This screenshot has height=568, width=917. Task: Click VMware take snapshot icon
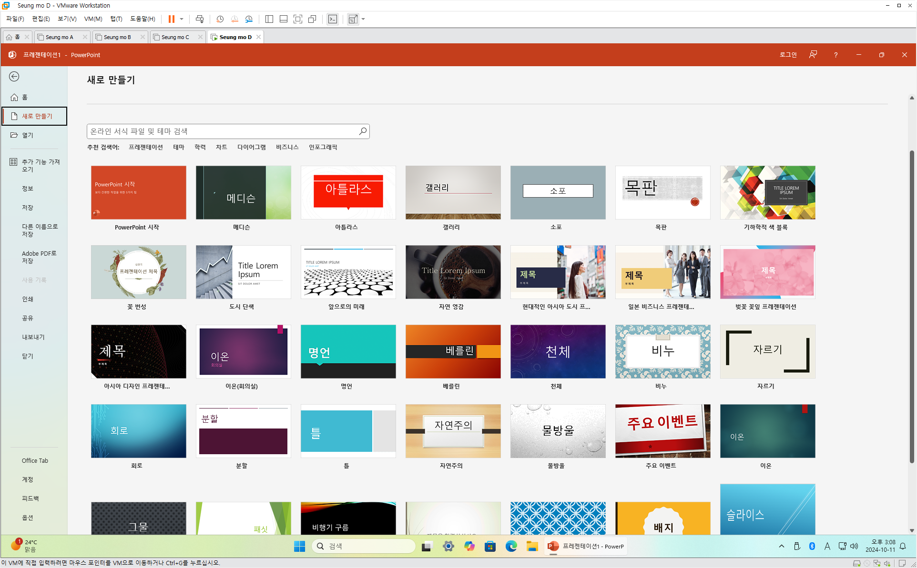[220, 19]
